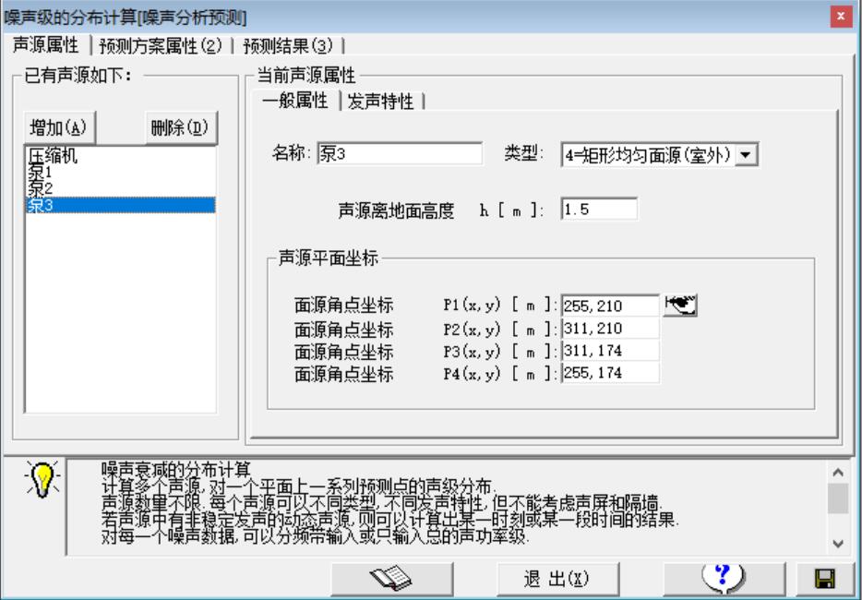Close the 噪声级的分布计算 dialog
Image resolution: width=862 pixels, height=600 pixels.
841,17
